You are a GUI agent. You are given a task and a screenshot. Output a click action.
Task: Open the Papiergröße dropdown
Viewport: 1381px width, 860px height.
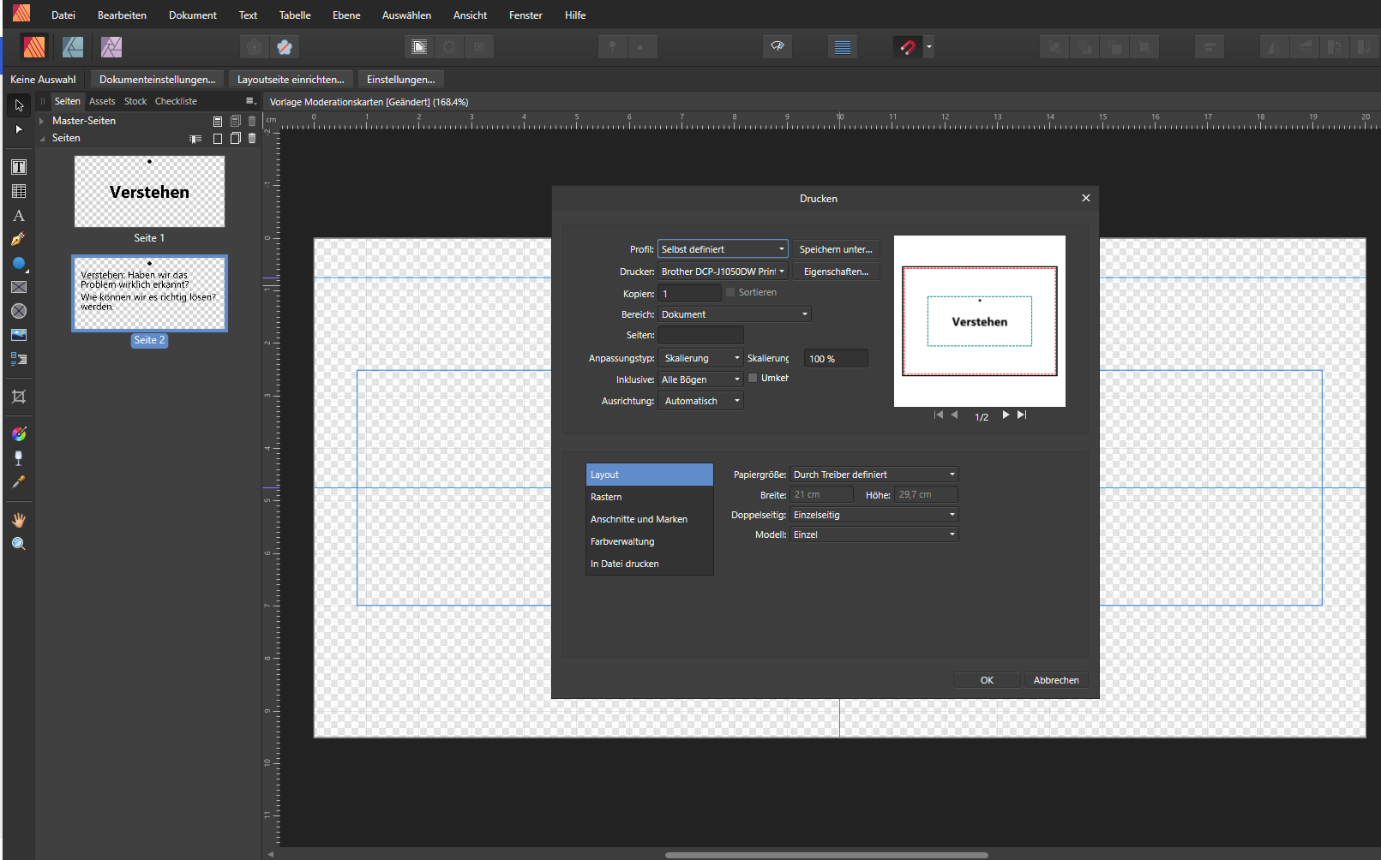point(874,475)
